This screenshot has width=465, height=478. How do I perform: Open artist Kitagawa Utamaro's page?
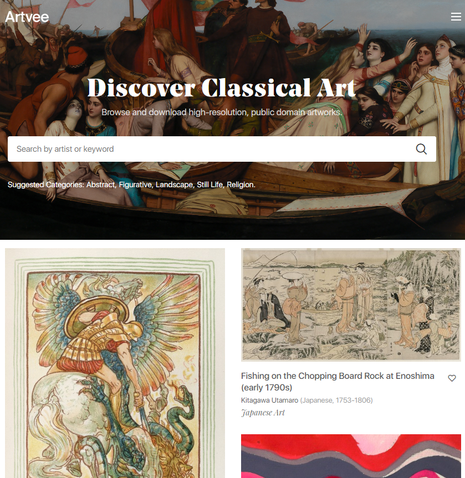(x=269, y=400)
